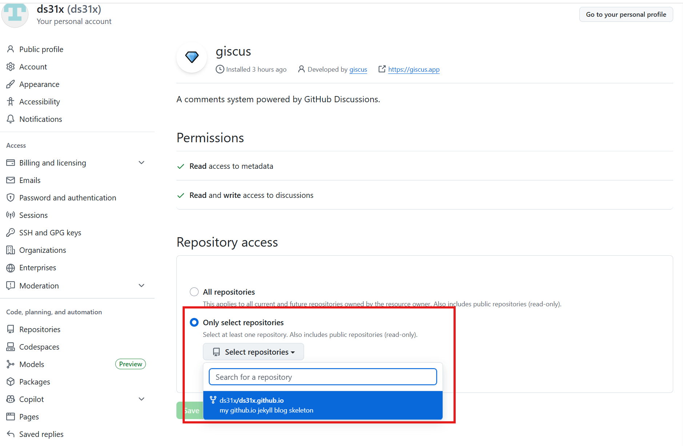683x446 pixels.
Task: Open Appearance settings
Action: click(39, 84)
